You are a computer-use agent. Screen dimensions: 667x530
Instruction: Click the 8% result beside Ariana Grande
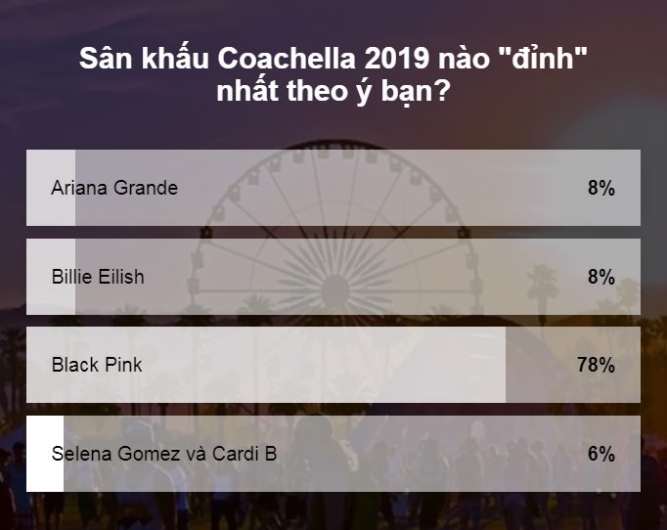(x=600, y=189)
